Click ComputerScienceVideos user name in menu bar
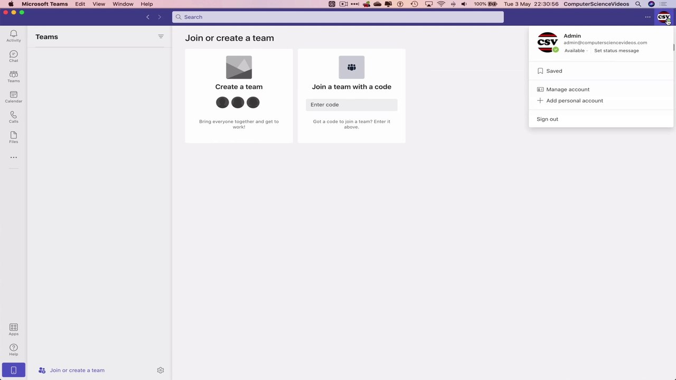 [x=596, y=4]
